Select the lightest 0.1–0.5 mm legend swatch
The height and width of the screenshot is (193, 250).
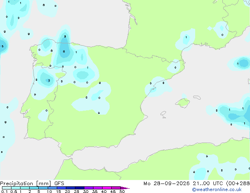[x=7, y=188]
